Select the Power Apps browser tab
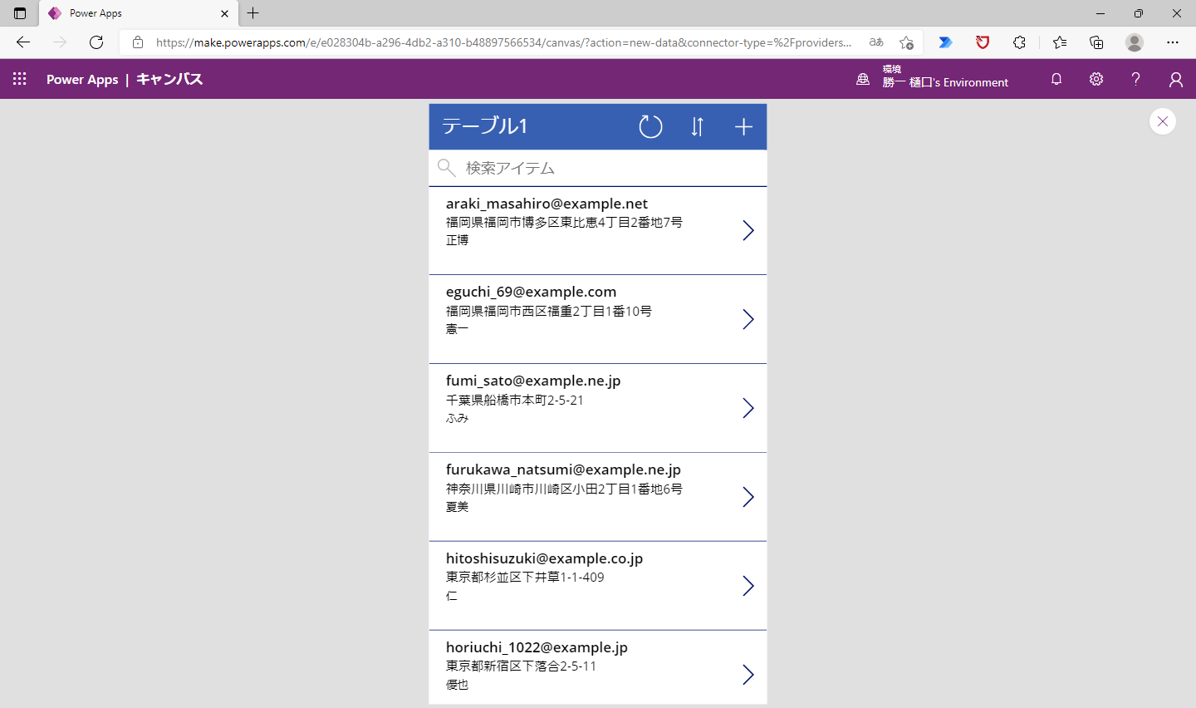1196x708 pixels. [x=138, y=13]
